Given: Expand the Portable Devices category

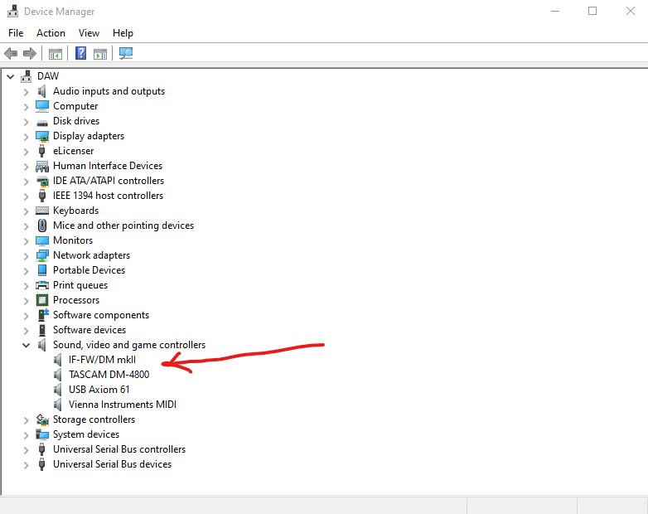Looking at the screenshot, I should pyautogui.click(x=26, y=271).
